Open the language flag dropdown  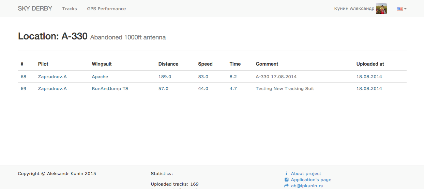point(402,9)
